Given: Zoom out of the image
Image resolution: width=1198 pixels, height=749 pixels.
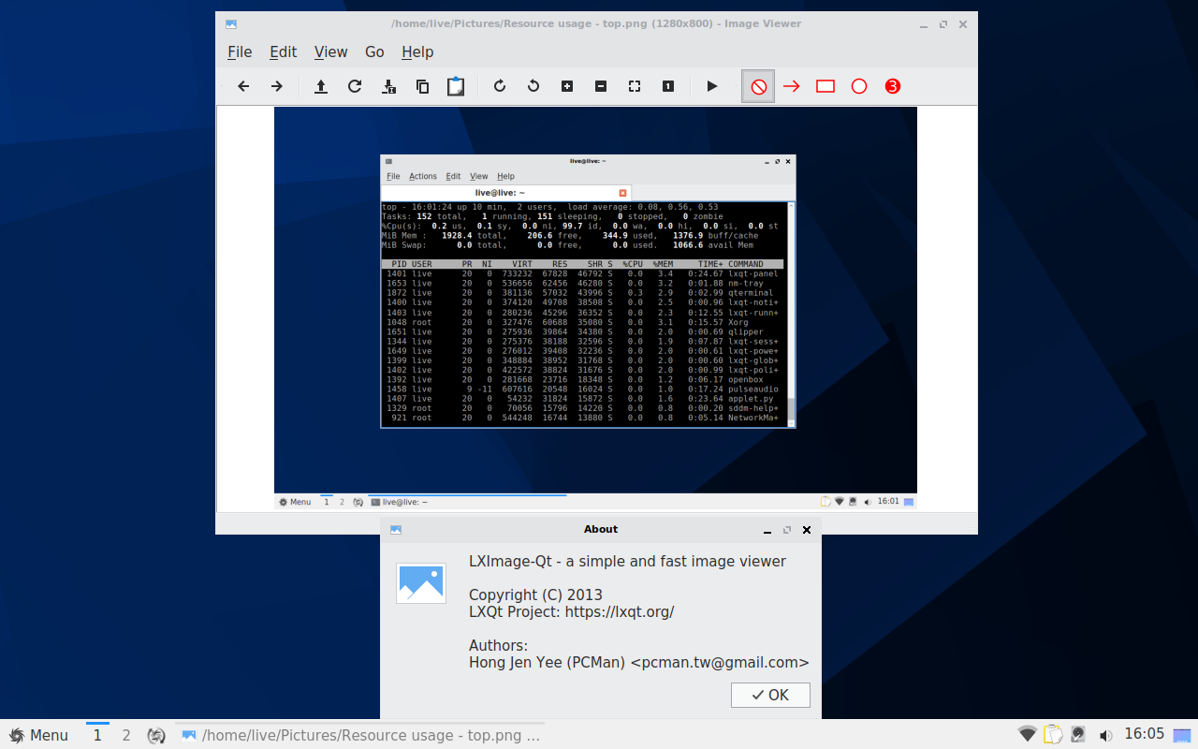Looking at the screenshot, I should coord(600,85).
